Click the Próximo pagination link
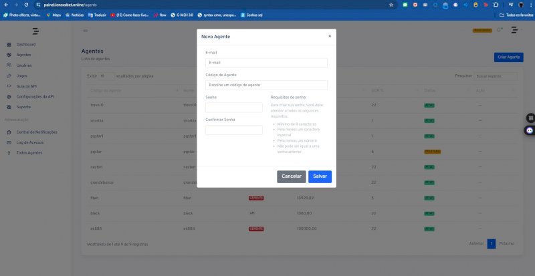 tap(506, 244)
